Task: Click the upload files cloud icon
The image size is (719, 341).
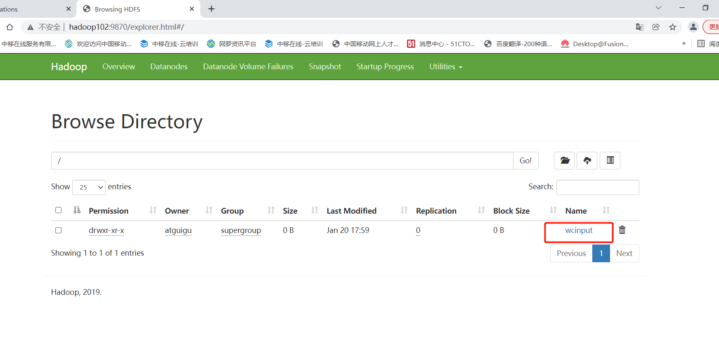Action: pyautogui.click(x=587, y=160)
